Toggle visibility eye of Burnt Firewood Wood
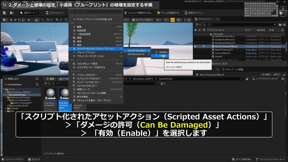This screenshot has height=162, width=288. [x=195, y=46]
